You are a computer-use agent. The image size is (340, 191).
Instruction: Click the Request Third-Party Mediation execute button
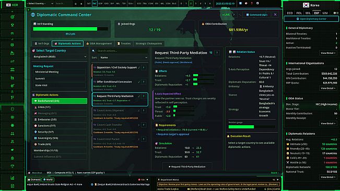coord(187,166)
